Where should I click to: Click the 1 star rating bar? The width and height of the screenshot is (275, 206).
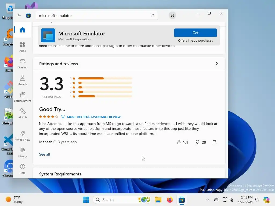coord(105,96)
